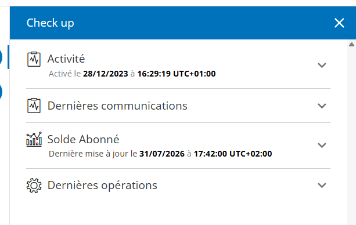Viewport: 356px width, 225px height.
Task: Close the Check up panel
Action: (339, 23)
